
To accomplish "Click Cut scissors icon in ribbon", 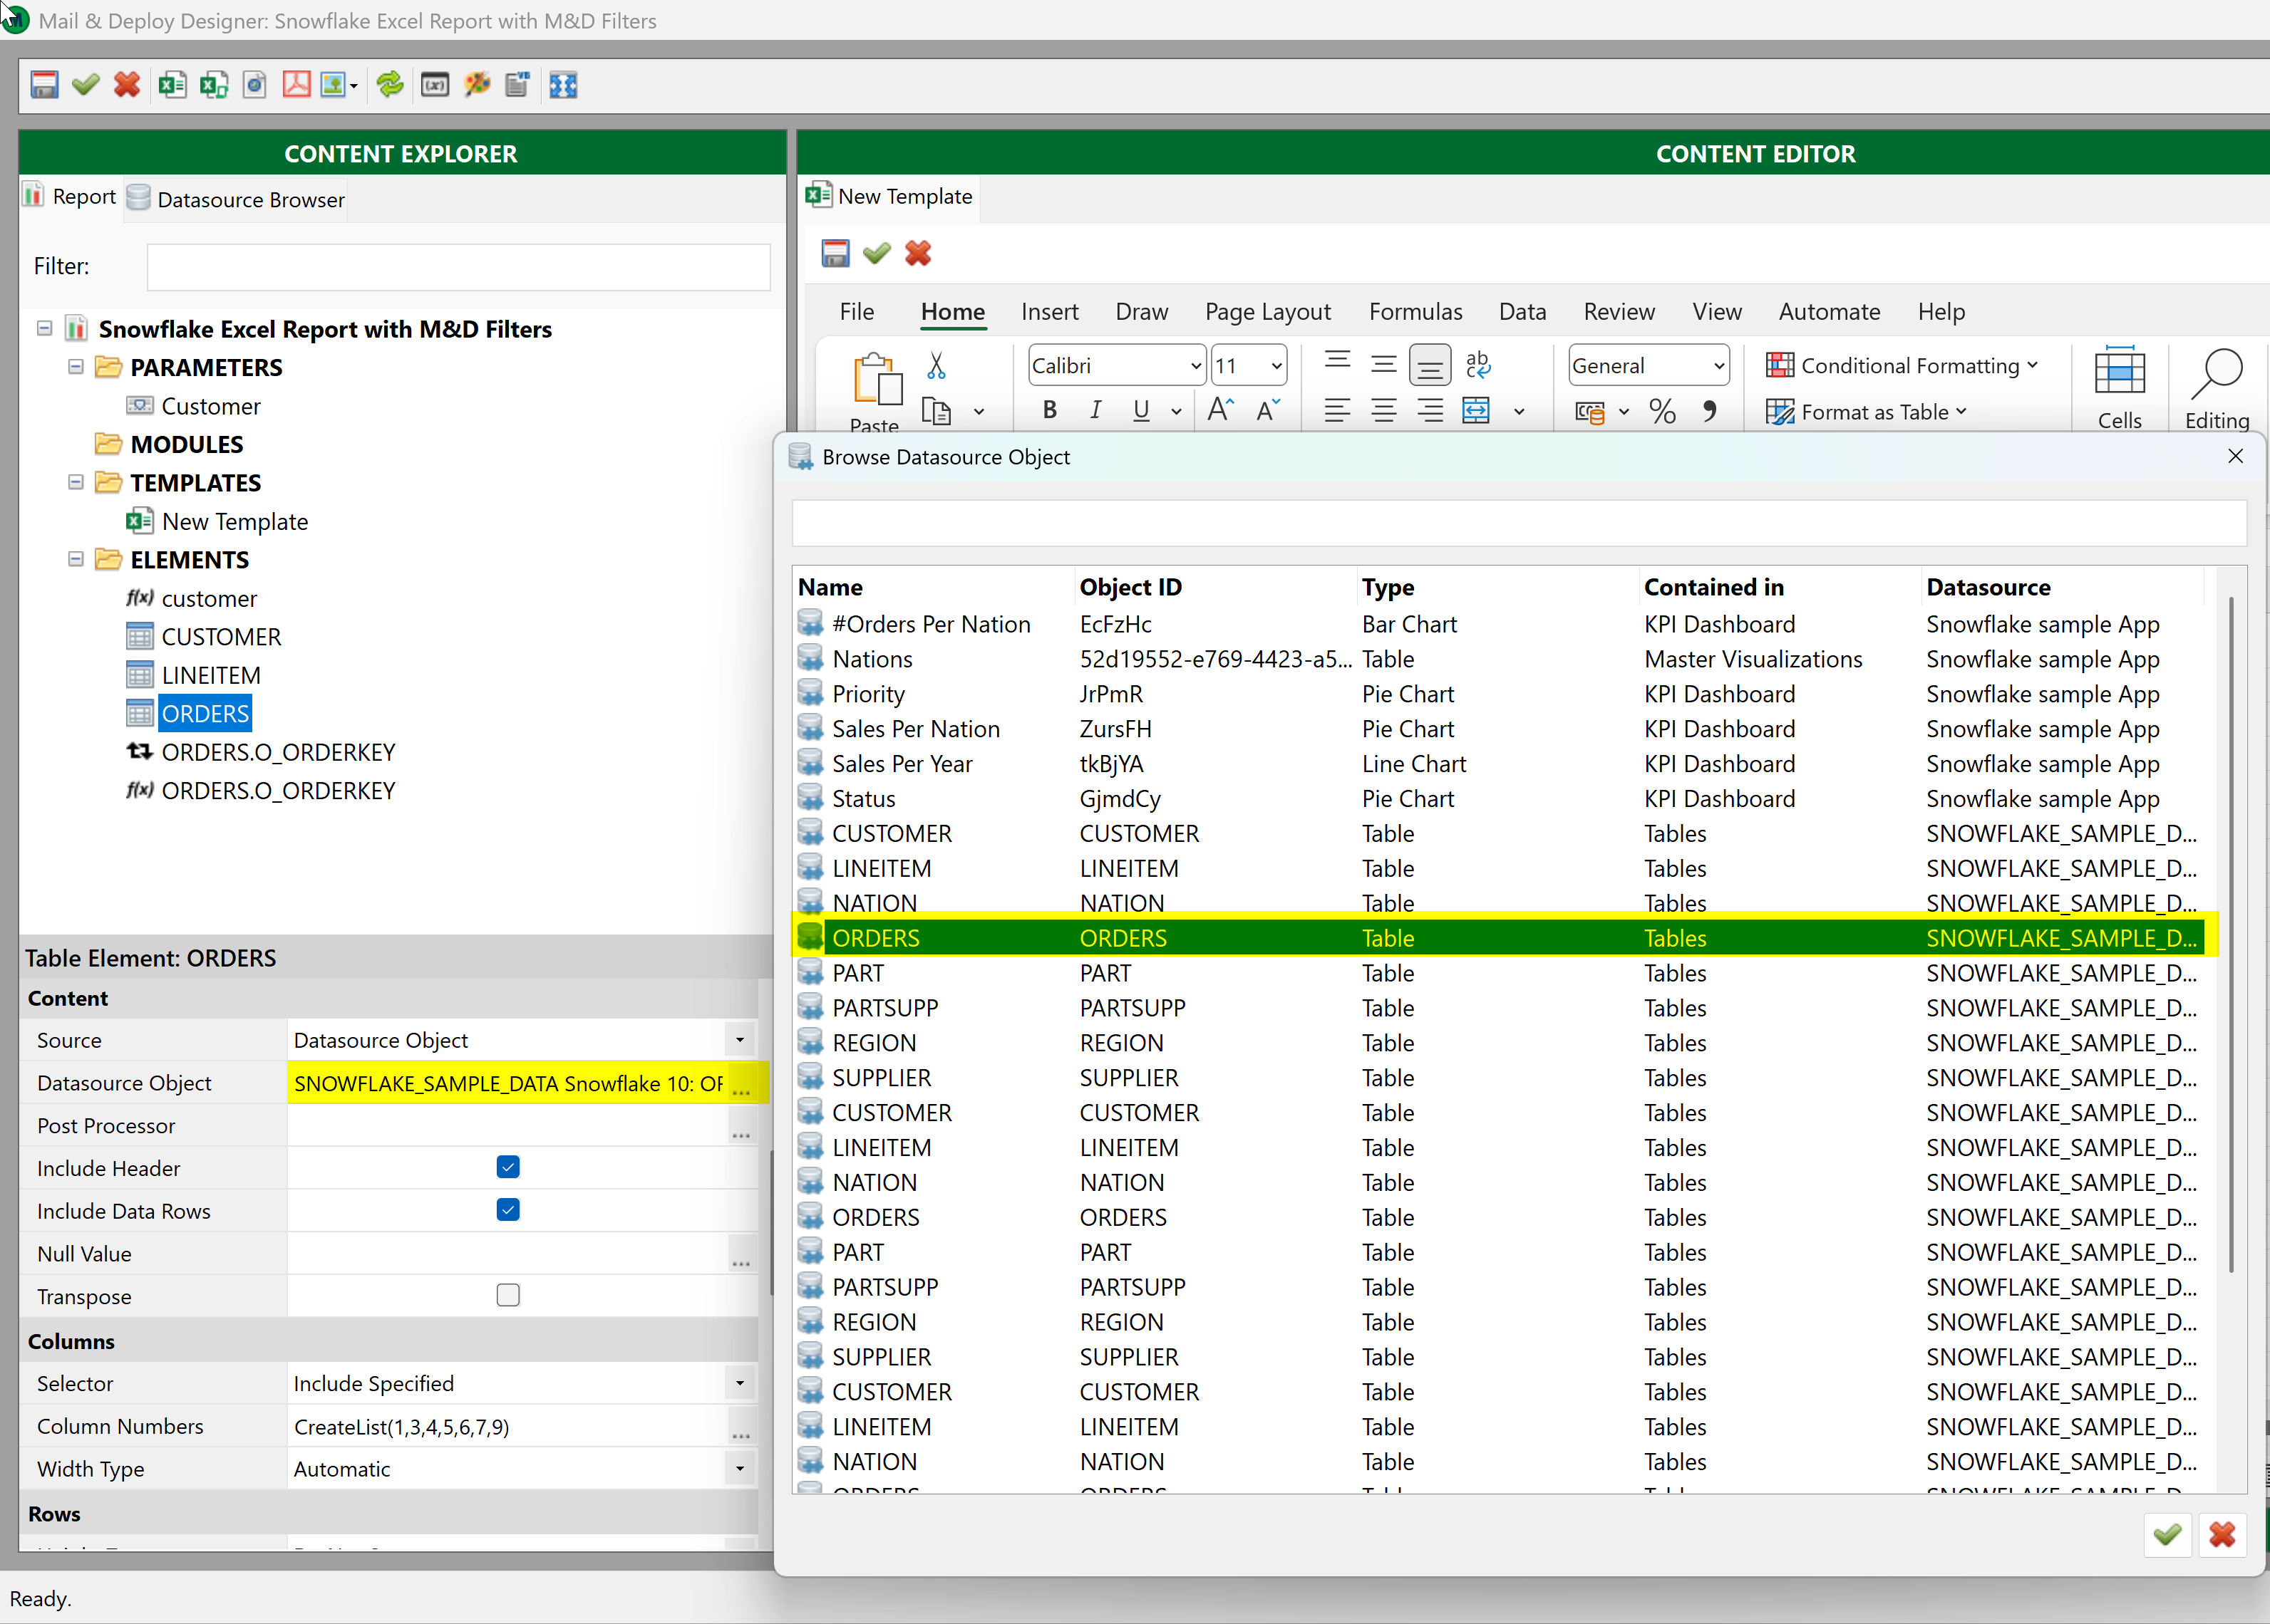I will point(937,366).
